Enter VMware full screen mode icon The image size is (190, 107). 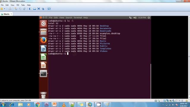coord(39,9)
